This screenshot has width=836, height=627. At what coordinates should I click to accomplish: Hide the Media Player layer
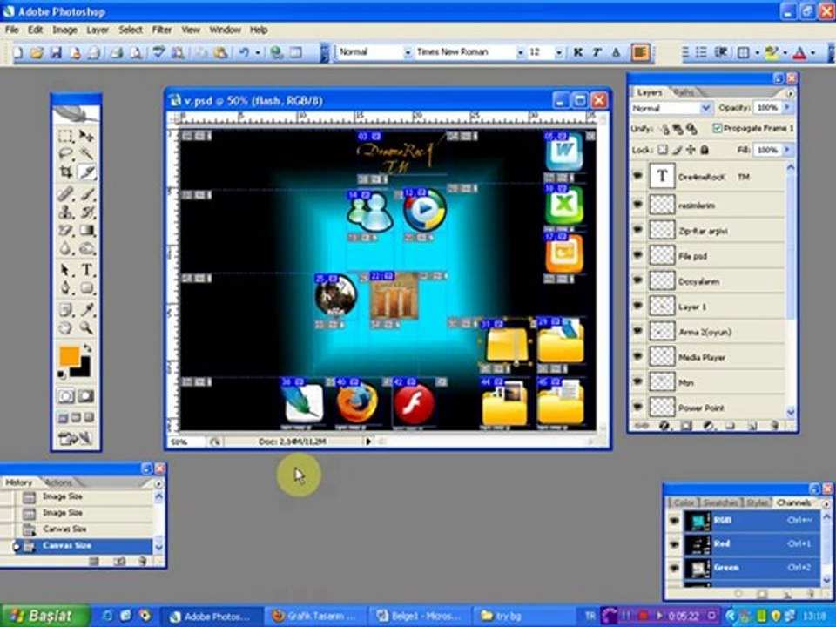click(637, 357)
